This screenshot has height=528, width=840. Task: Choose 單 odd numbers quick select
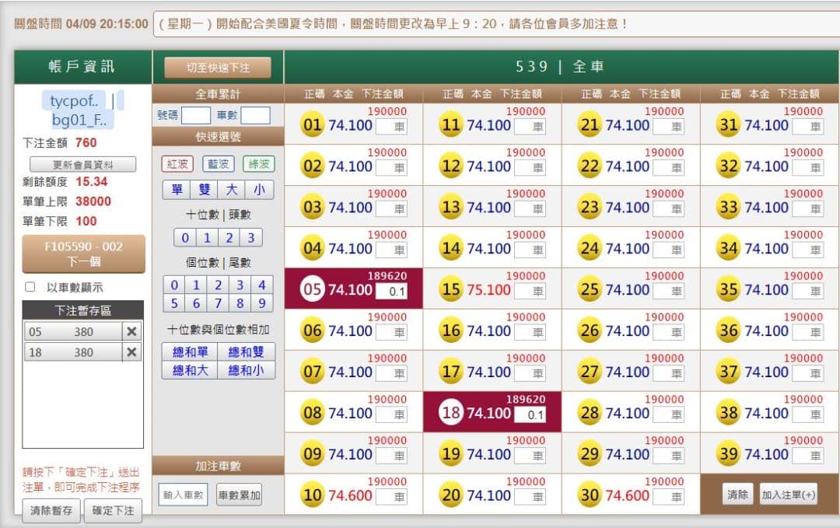click(177, 190)
